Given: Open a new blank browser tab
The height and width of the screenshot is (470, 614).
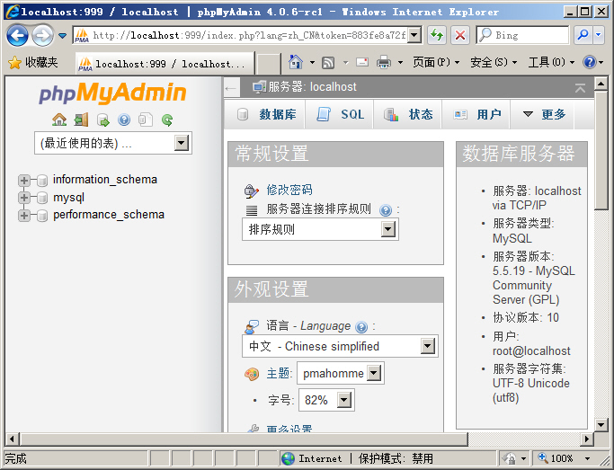Looking at the screenshot, I should tap(268, 64).
